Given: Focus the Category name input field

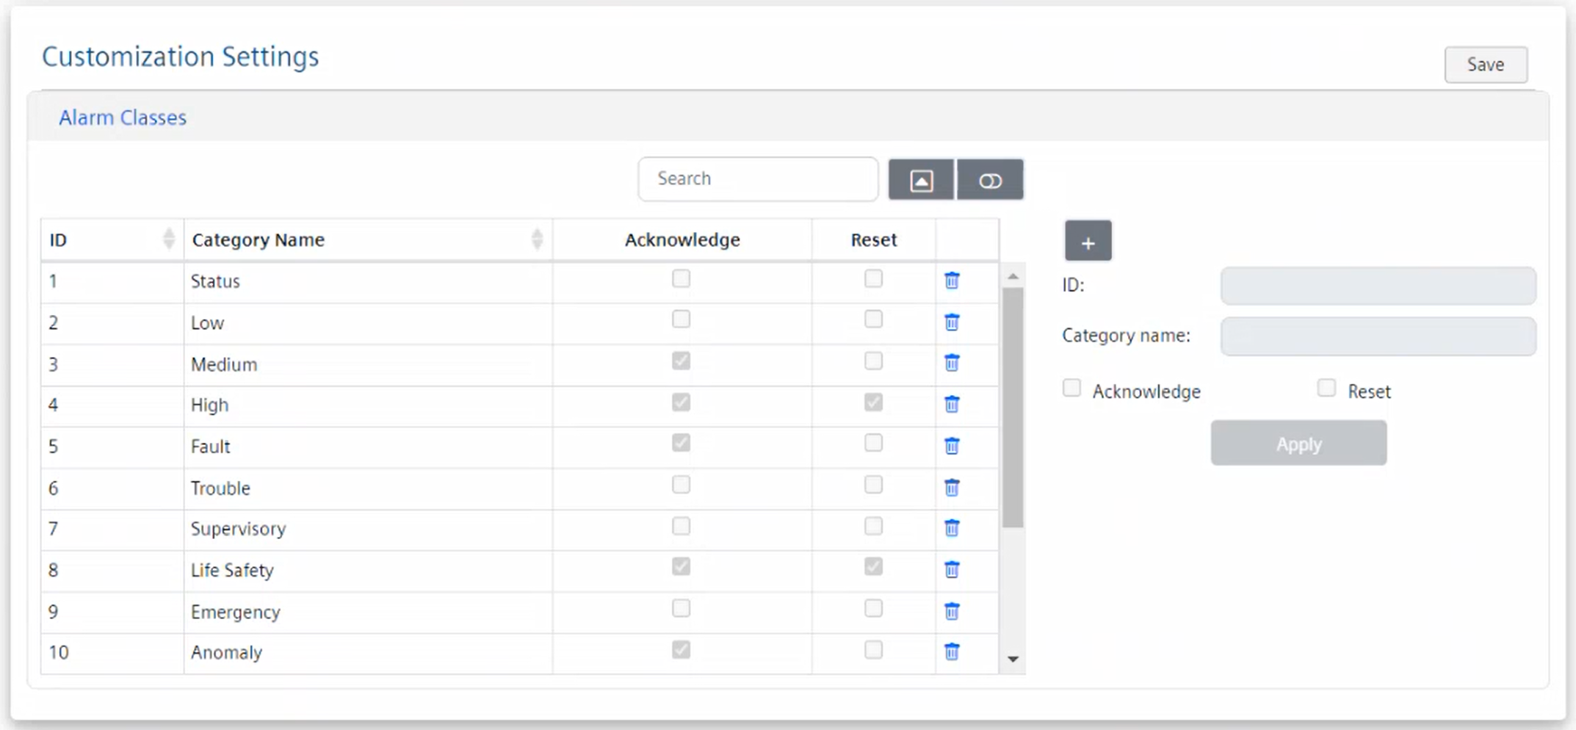Looking at the screenshot, I should (x=1377, y=336).
